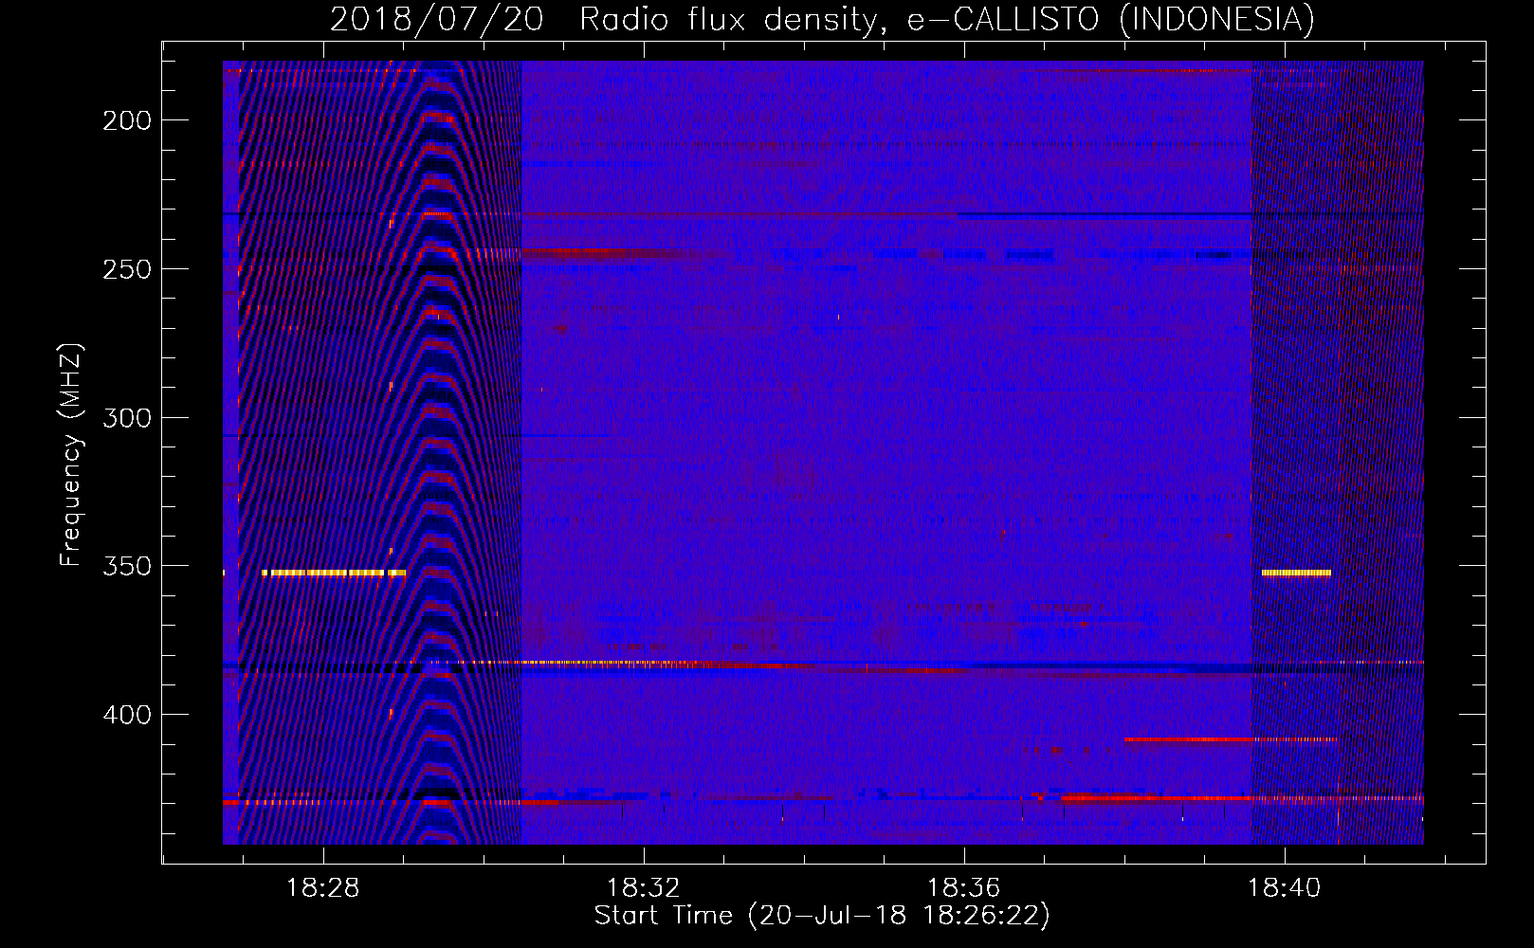Click the red horizontal stripe just below 400 MHz
Screen dimensions: 1534x948
pyautogui.click(x=1231, y=739)
